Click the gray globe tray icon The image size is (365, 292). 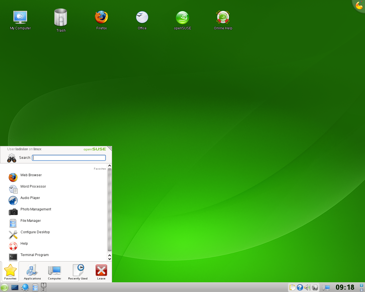(315, 287)
